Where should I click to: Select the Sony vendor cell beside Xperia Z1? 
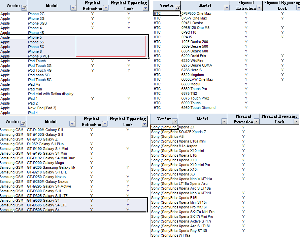point(164,127)
